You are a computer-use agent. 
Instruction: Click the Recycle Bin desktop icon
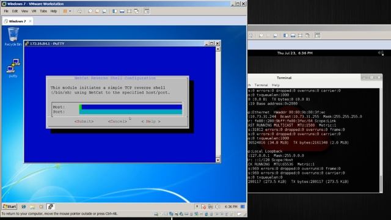(13, 37)
